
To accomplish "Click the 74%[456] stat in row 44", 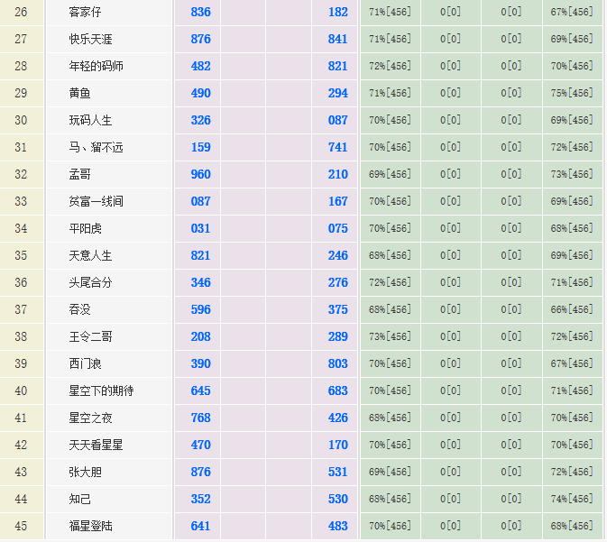I will (x=572, y=499).
